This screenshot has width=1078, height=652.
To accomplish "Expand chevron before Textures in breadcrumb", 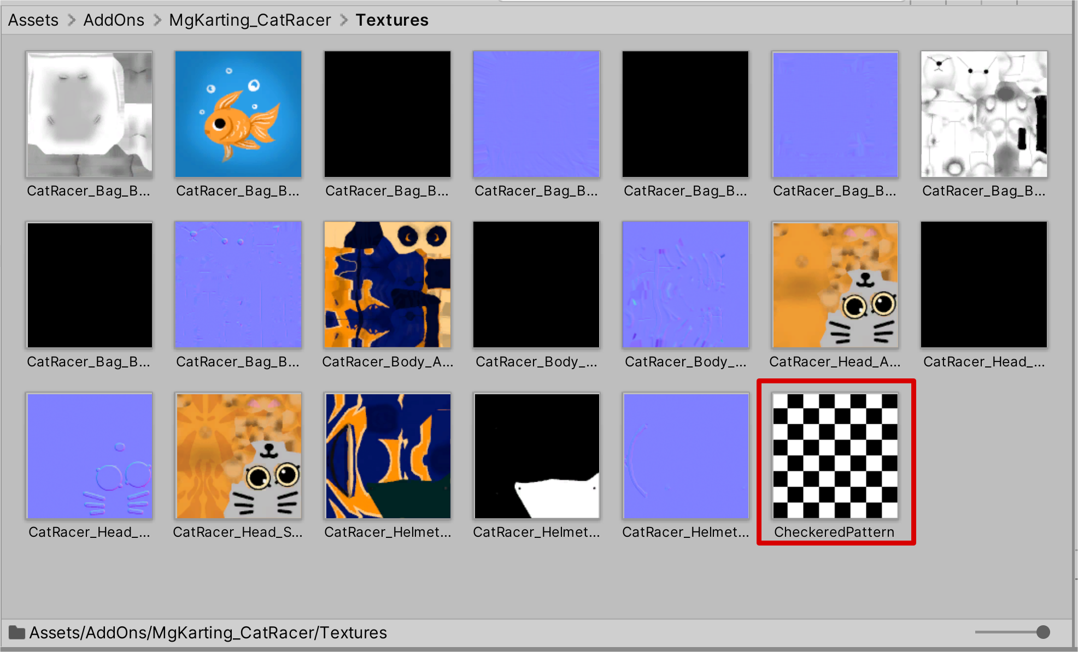I will tap(344, 20).
